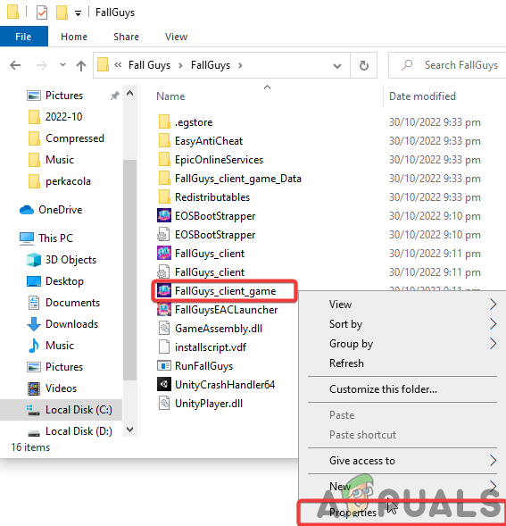506x526 pixels.
Task: Open the View ribbon tab
Action: (176, 37)
